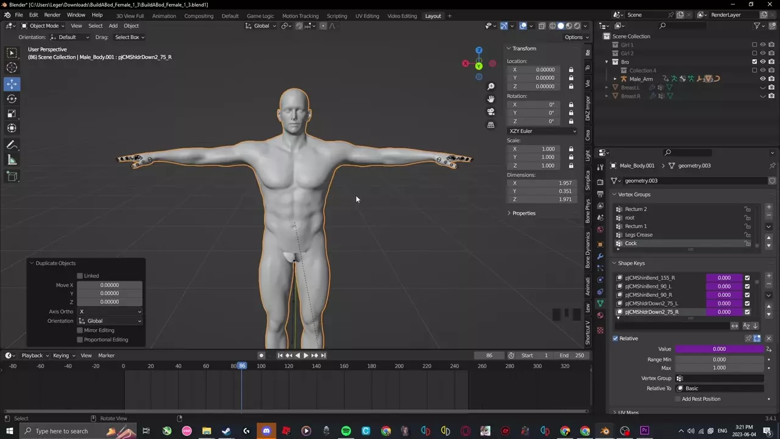The height and width of the screenshot is (439, 780).
Task: Select the Scale tool
Action: [12, 113]
